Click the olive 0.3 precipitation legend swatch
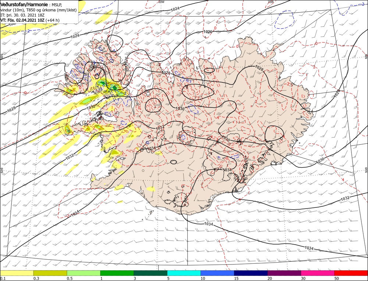Image resolution: width=368 pixels, height=281 pixels. (x=50, y=273)
